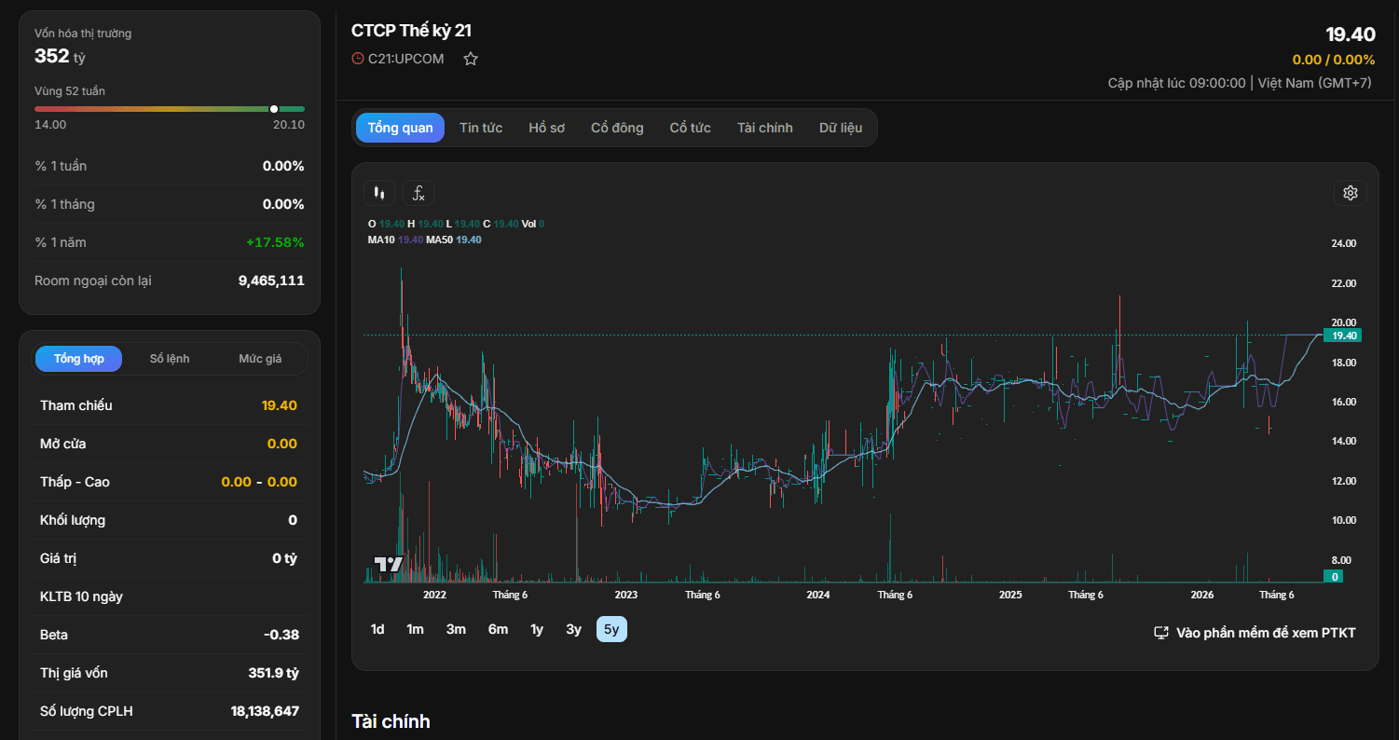The width and height of the screenshot is (1399, 740).
Task: Set chart range to 1y
Action: (x=537, y=629)
